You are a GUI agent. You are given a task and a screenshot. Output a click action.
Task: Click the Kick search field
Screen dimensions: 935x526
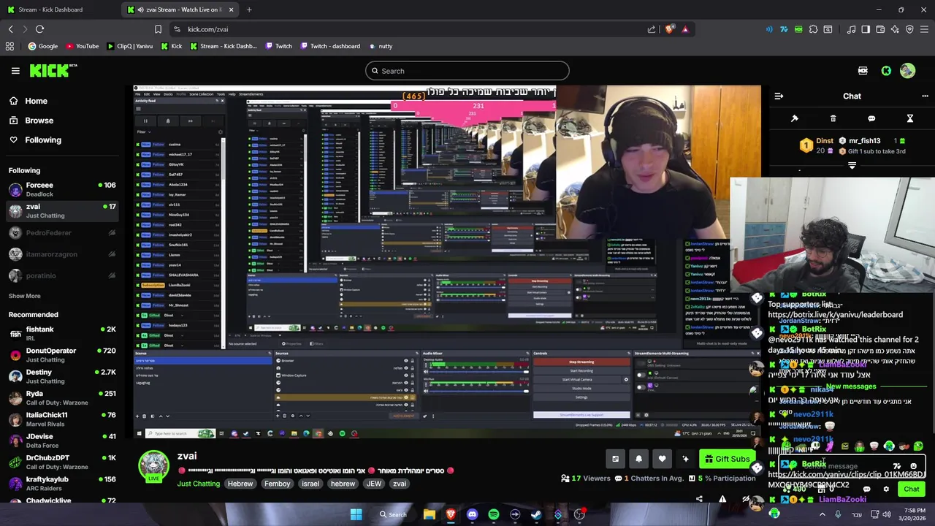coord(467,71)
